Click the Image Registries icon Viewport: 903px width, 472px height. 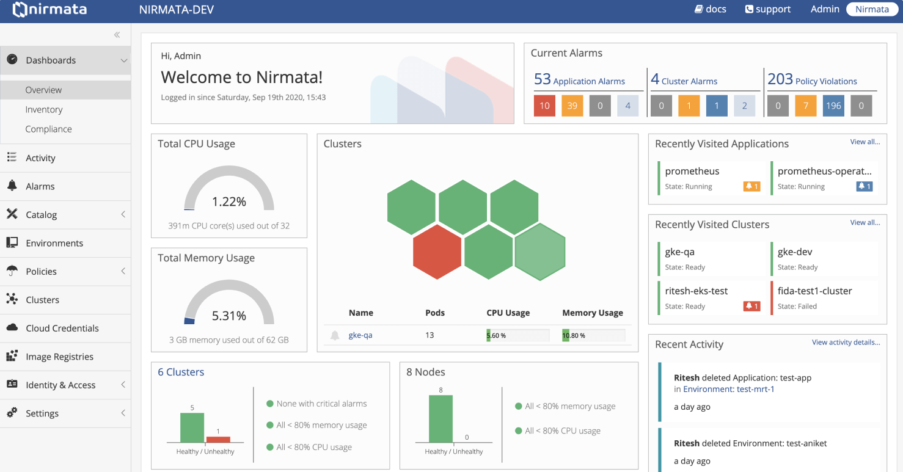12,356
